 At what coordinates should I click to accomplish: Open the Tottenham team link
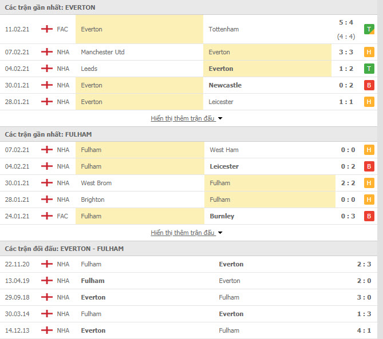[x=224, y=29]
